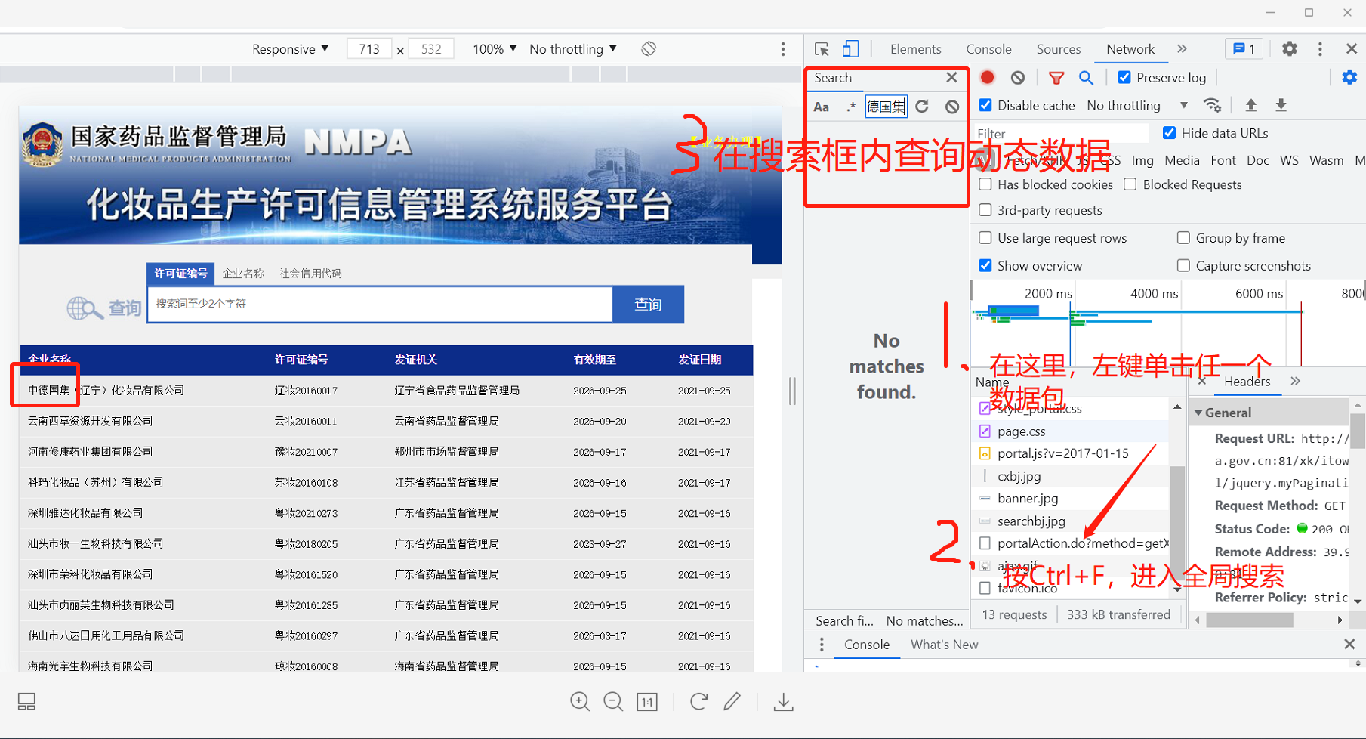Uncheck Preserve log checkbox
Viewport: 1366px width, 739px height.
point(1124,77)
